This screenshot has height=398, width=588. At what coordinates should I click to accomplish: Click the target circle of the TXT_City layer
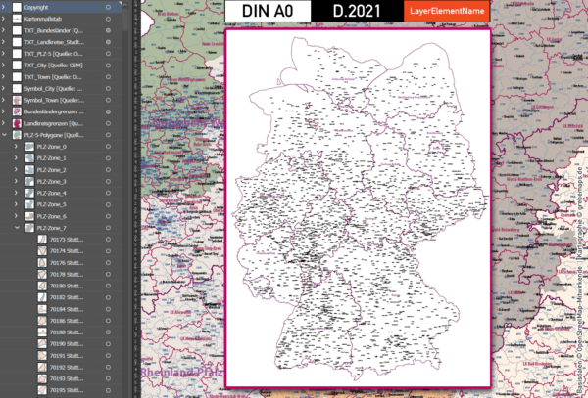pos(108,66)
